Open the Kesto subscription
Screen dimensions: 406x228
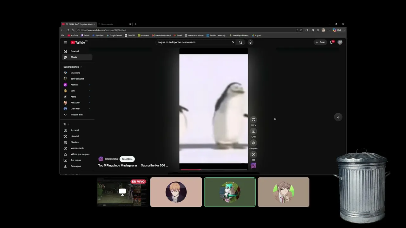pos(77,97)
